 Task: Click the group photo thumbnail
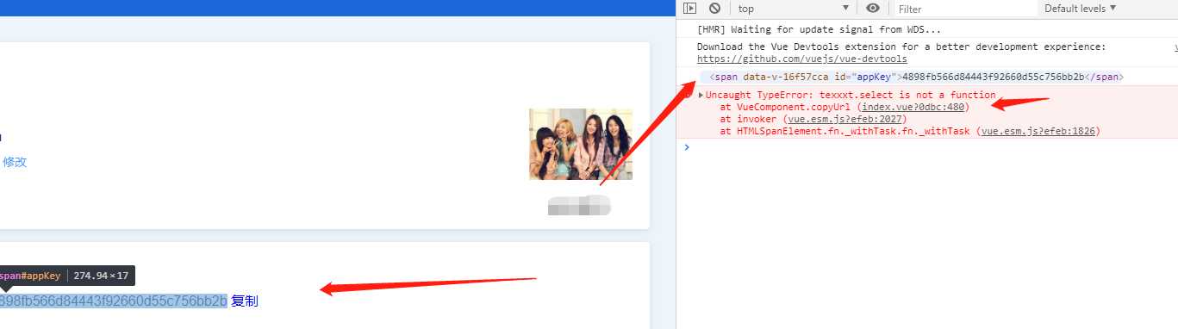click(581, 144)
